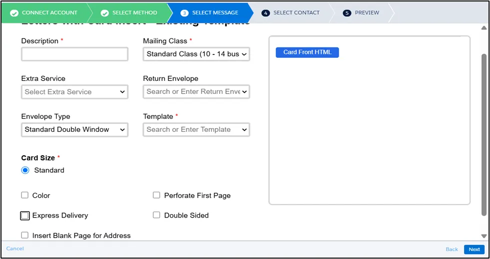Viewport: 490px width, 259px height.
Task: Expand the Extra Service dropdown
Action: [x=74, y=92]
